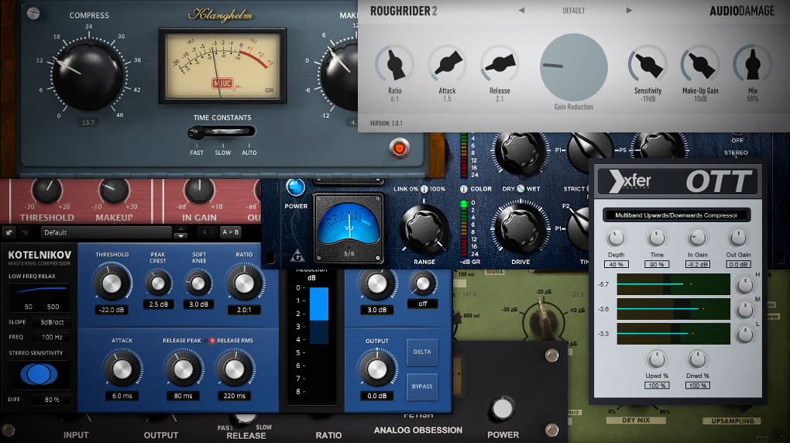The height and width of the screenshot is (443, 790).
Task: Click the red plugin MAKEUP knob
Action: coord(114,190)
